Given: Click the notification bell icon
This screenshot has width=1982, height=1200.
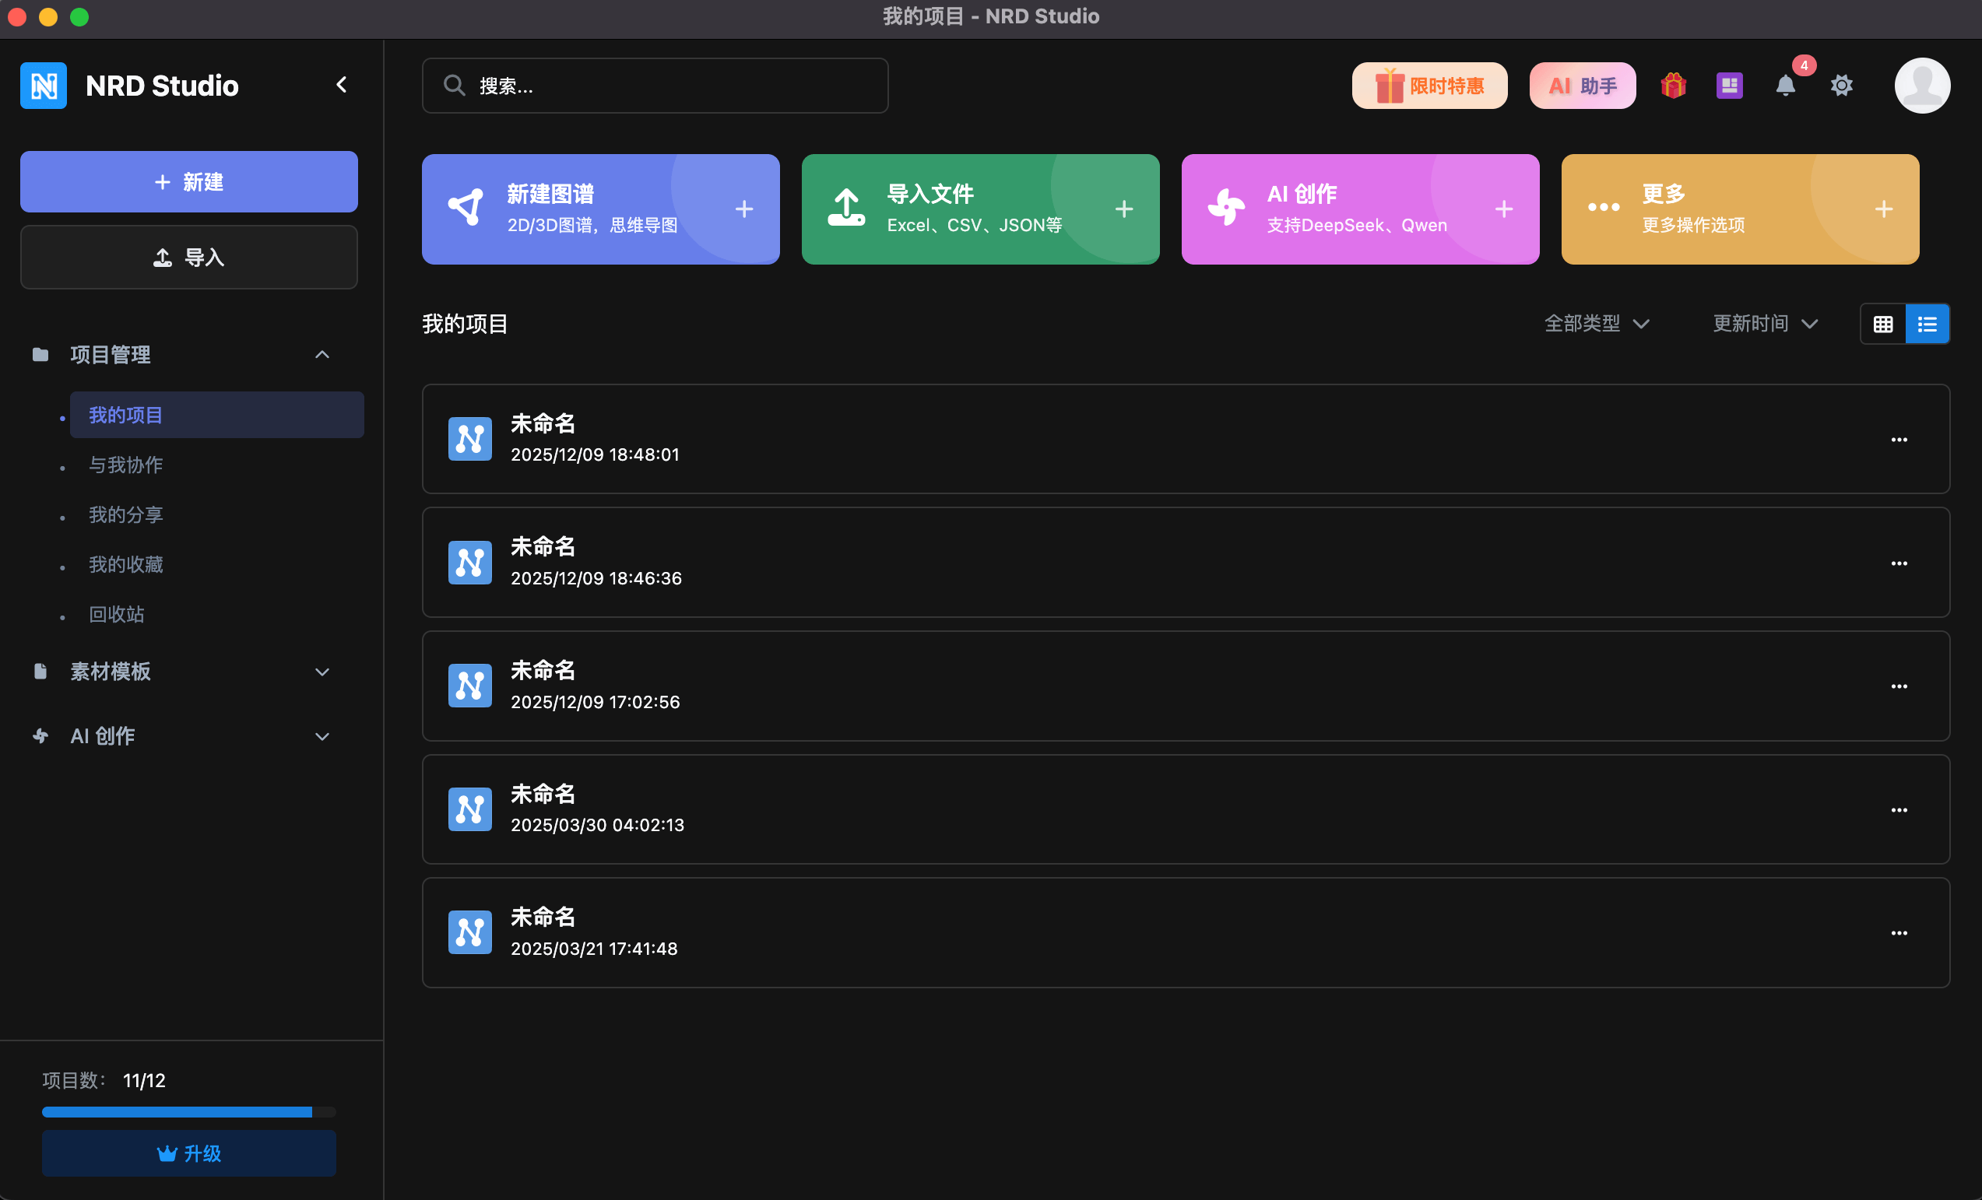Looking at the screenshot, I should click(1785, 86).
